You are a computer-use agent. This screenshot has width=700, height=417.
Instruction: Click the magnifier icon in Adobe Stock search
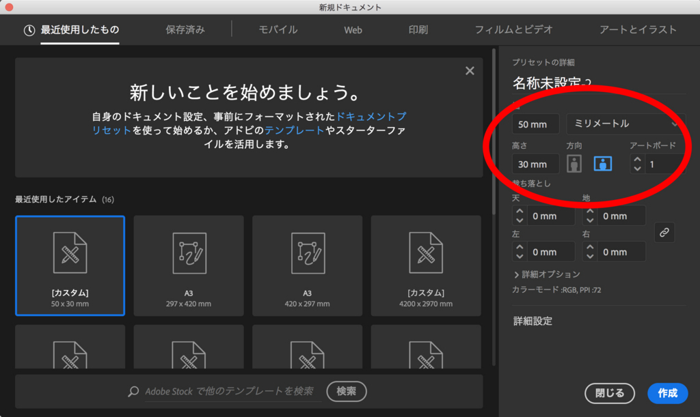tap(133, 392)
